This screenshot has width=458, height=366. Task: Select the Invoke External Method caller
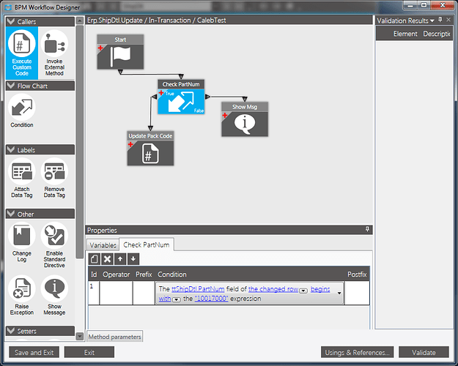click(54, 53)
